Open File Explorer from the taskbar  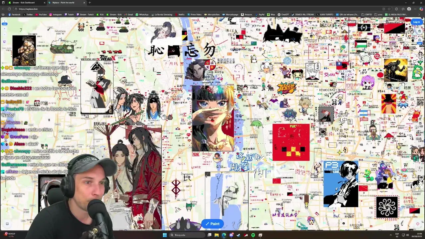pyautogui.click(x=216, y=235)
